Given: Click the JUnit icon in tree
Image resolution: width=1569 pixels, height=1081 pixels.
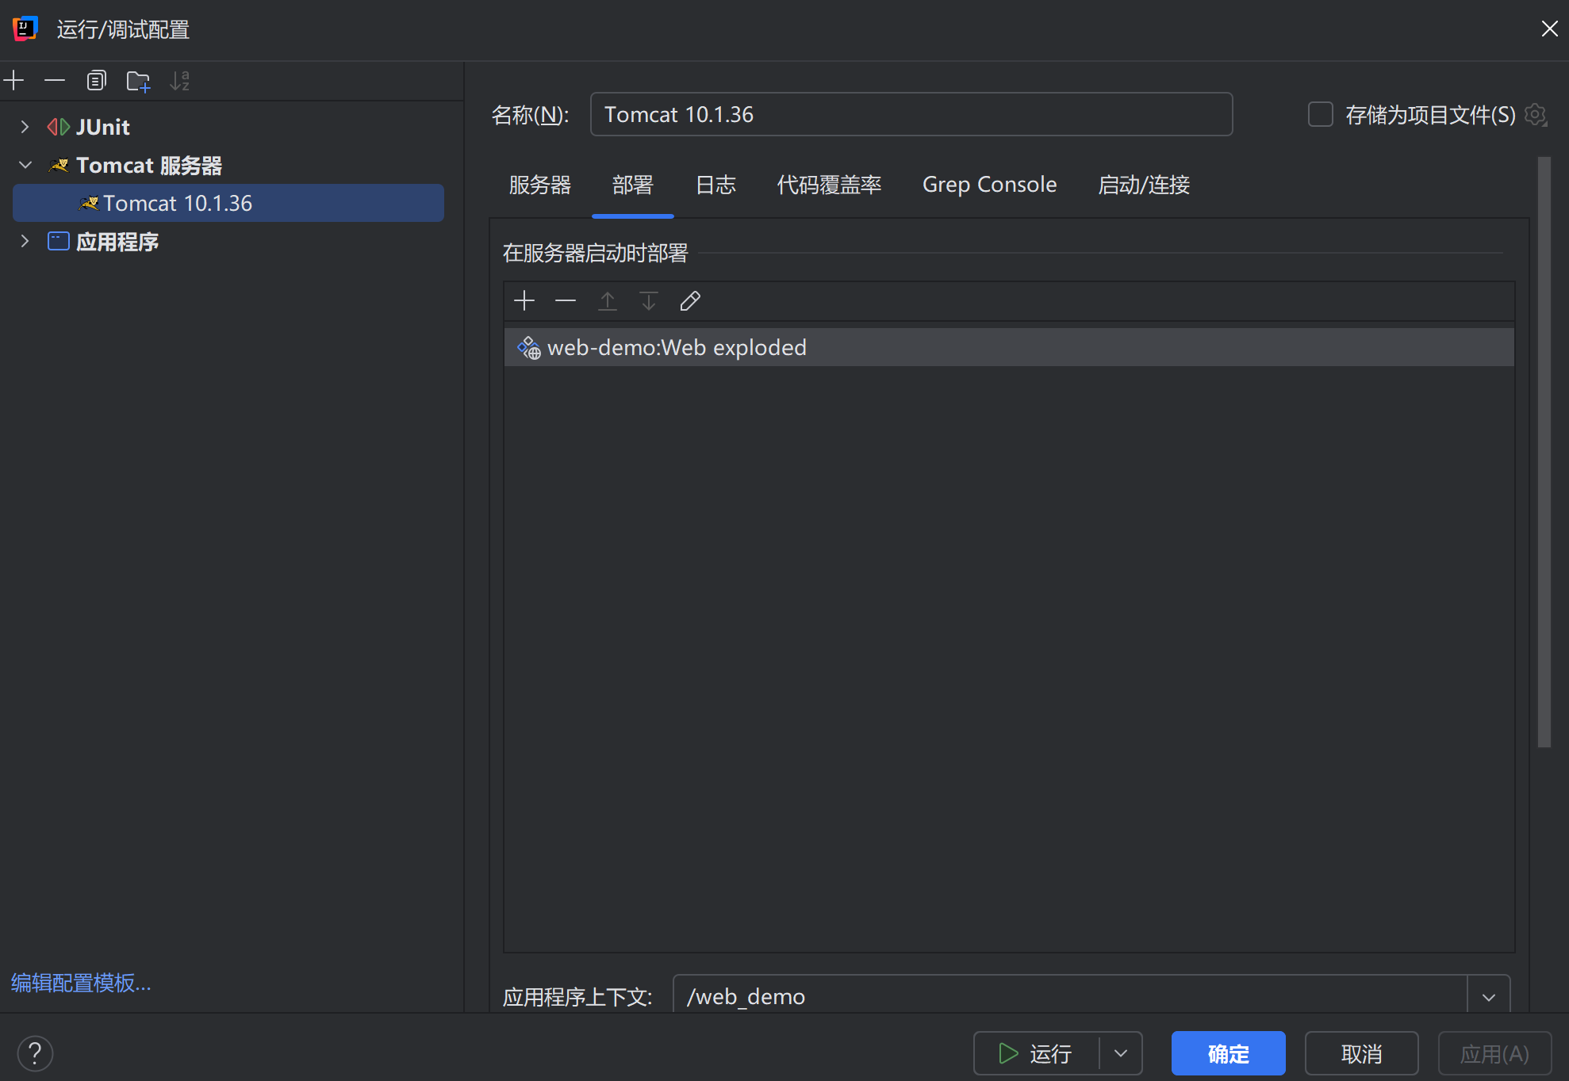Looking at the screenshot, I should (x=59, y=127).
